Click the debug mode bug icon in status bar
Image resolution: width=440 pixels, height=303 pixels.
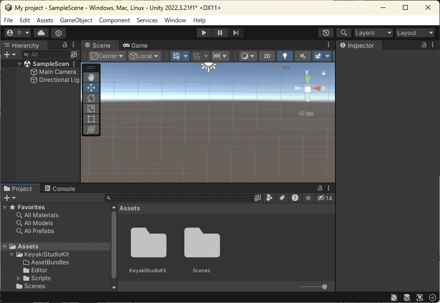click(394, 298)
